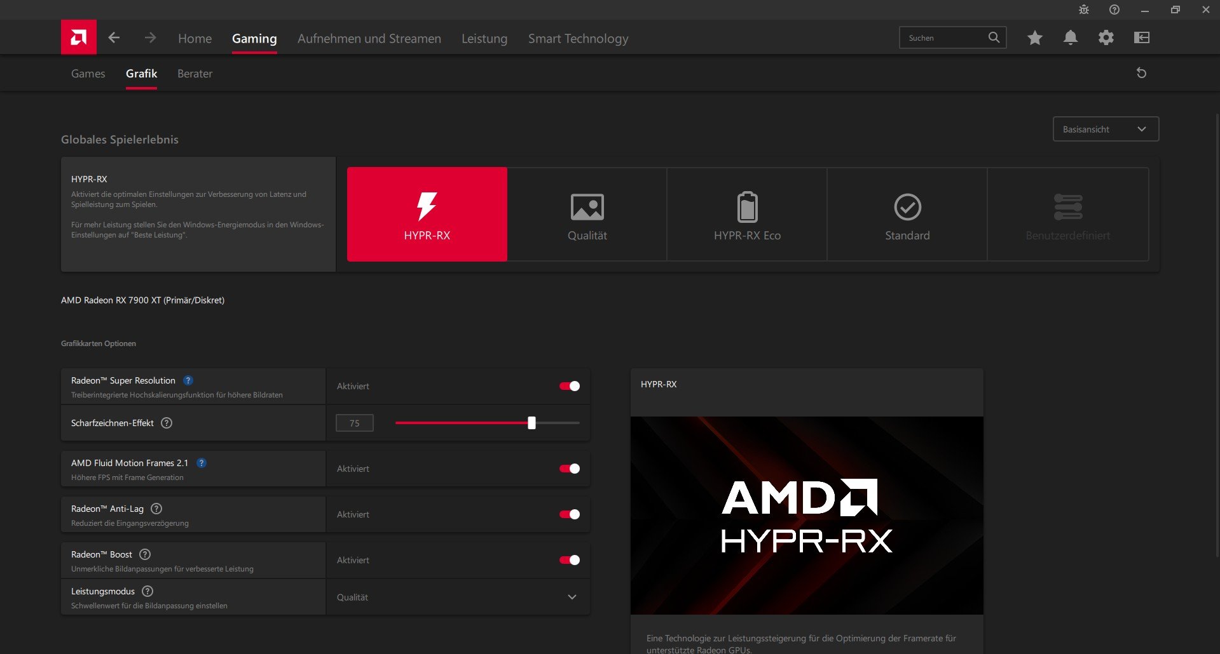Click the search magnifier icon

[994, 37]
